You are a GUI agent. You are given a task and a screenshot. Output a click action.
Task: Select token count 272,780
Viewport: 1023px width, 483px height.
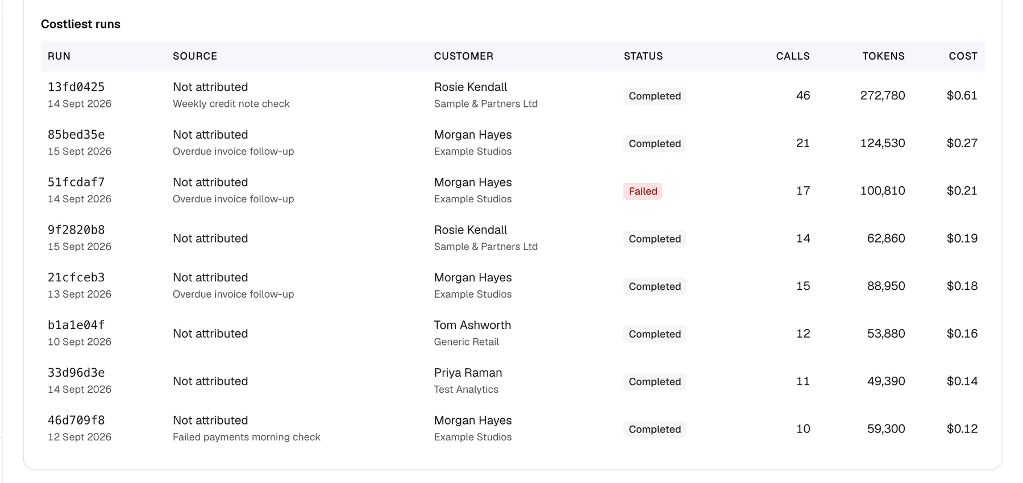pos(883,95)
